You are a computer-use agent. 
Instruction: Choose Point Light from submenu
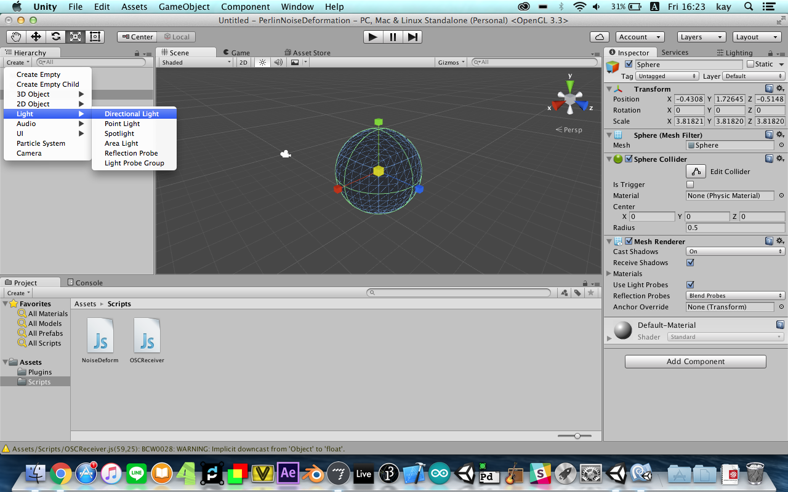pos(122,124)
